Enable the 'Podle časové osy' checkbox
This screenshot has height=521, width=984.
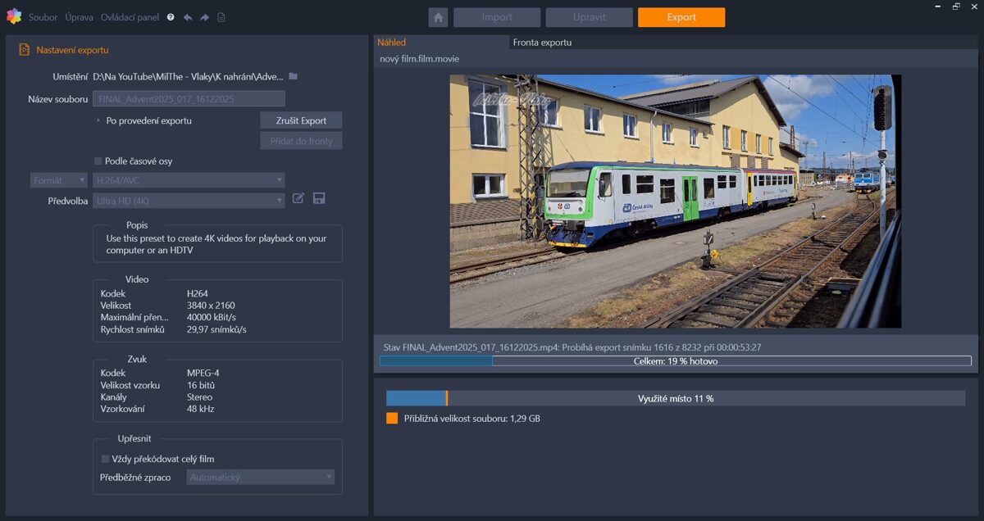coord(98,161)
